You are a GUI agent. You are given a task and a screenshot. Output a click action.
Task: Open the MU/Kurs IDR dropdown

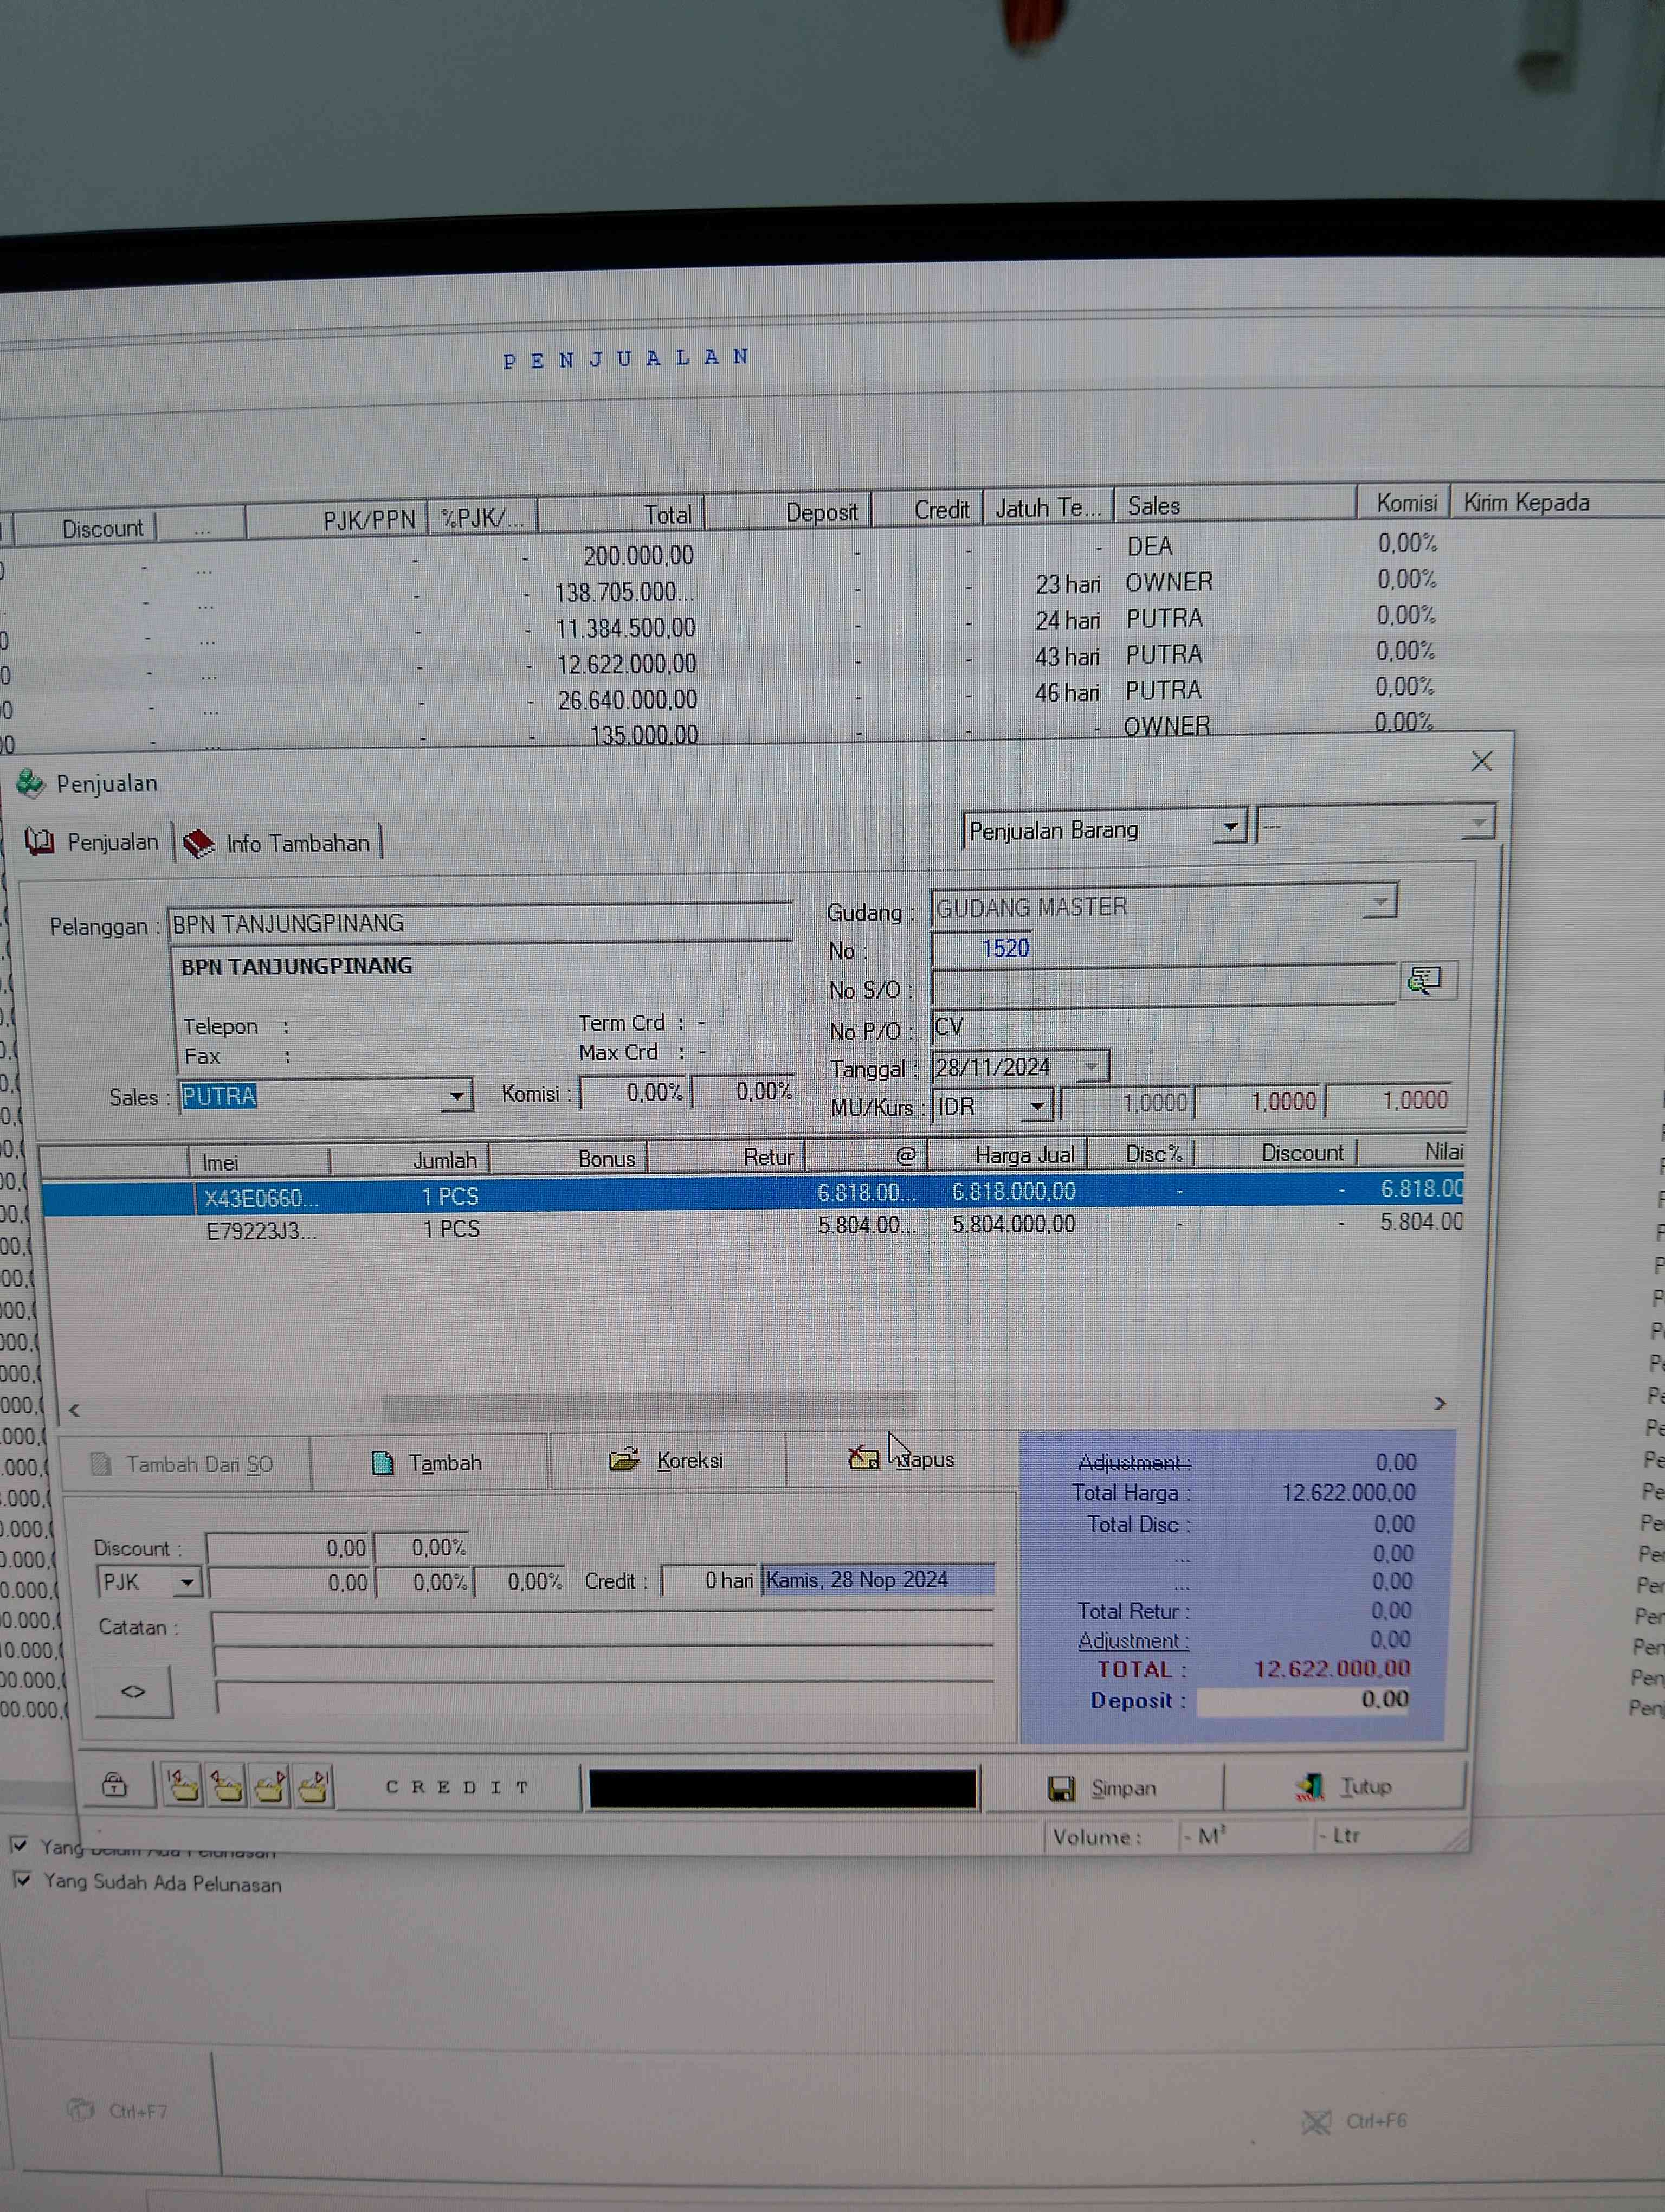pyautogui.click(x=1037, y=1106)
